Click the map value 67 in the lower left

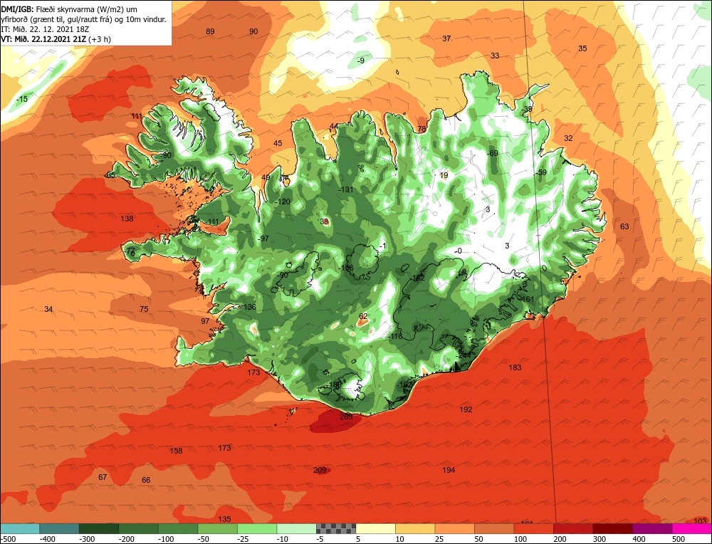pyautogui.click(x=103, y=477)
